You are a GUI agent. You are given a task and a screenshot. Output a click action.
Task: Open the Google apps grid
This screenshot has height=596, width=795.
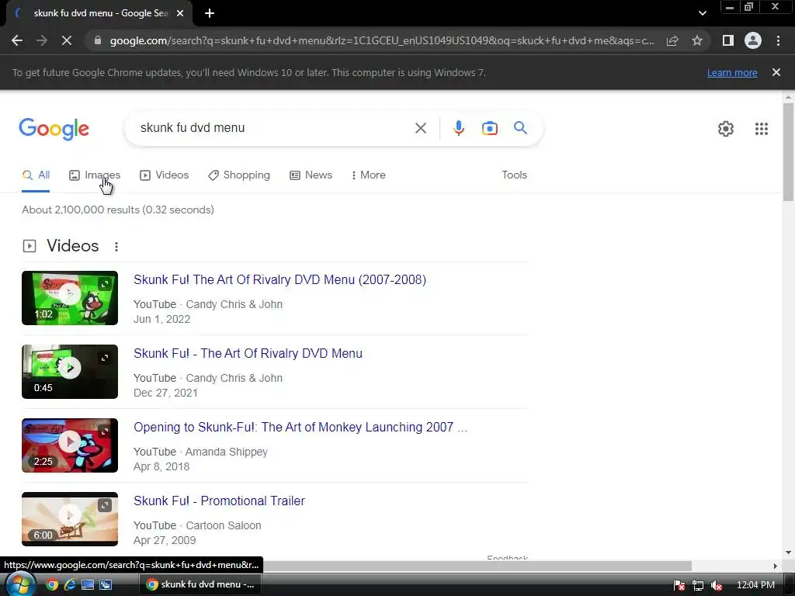(x=762, y=129)
